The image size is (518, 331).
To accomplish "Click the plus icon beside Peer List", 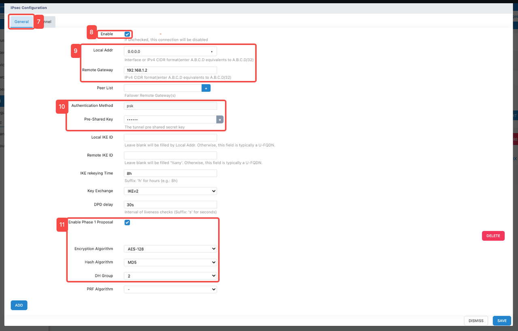I will coord(206,88).
